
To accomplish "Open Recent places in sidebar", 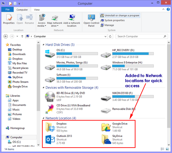I will pos(18,68).
